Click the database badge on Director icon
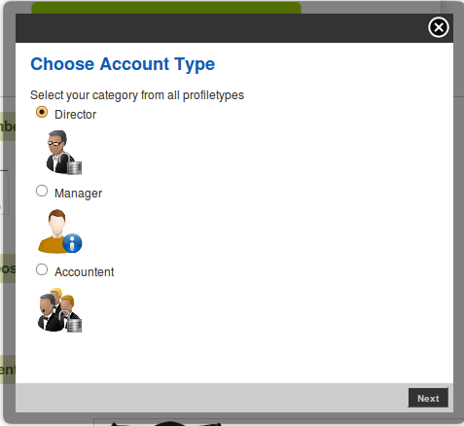 click(75, 168)
